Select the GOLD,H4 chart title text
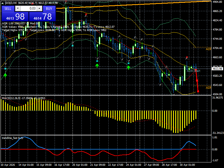Image resolution: width=224 pixels, height=168 pixels. pyautogui.click(x=11, y=3)
